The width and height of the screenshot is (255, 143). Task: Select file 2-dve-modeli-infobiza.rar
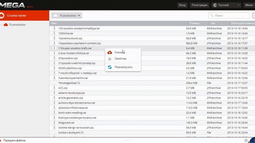(74, 53)
